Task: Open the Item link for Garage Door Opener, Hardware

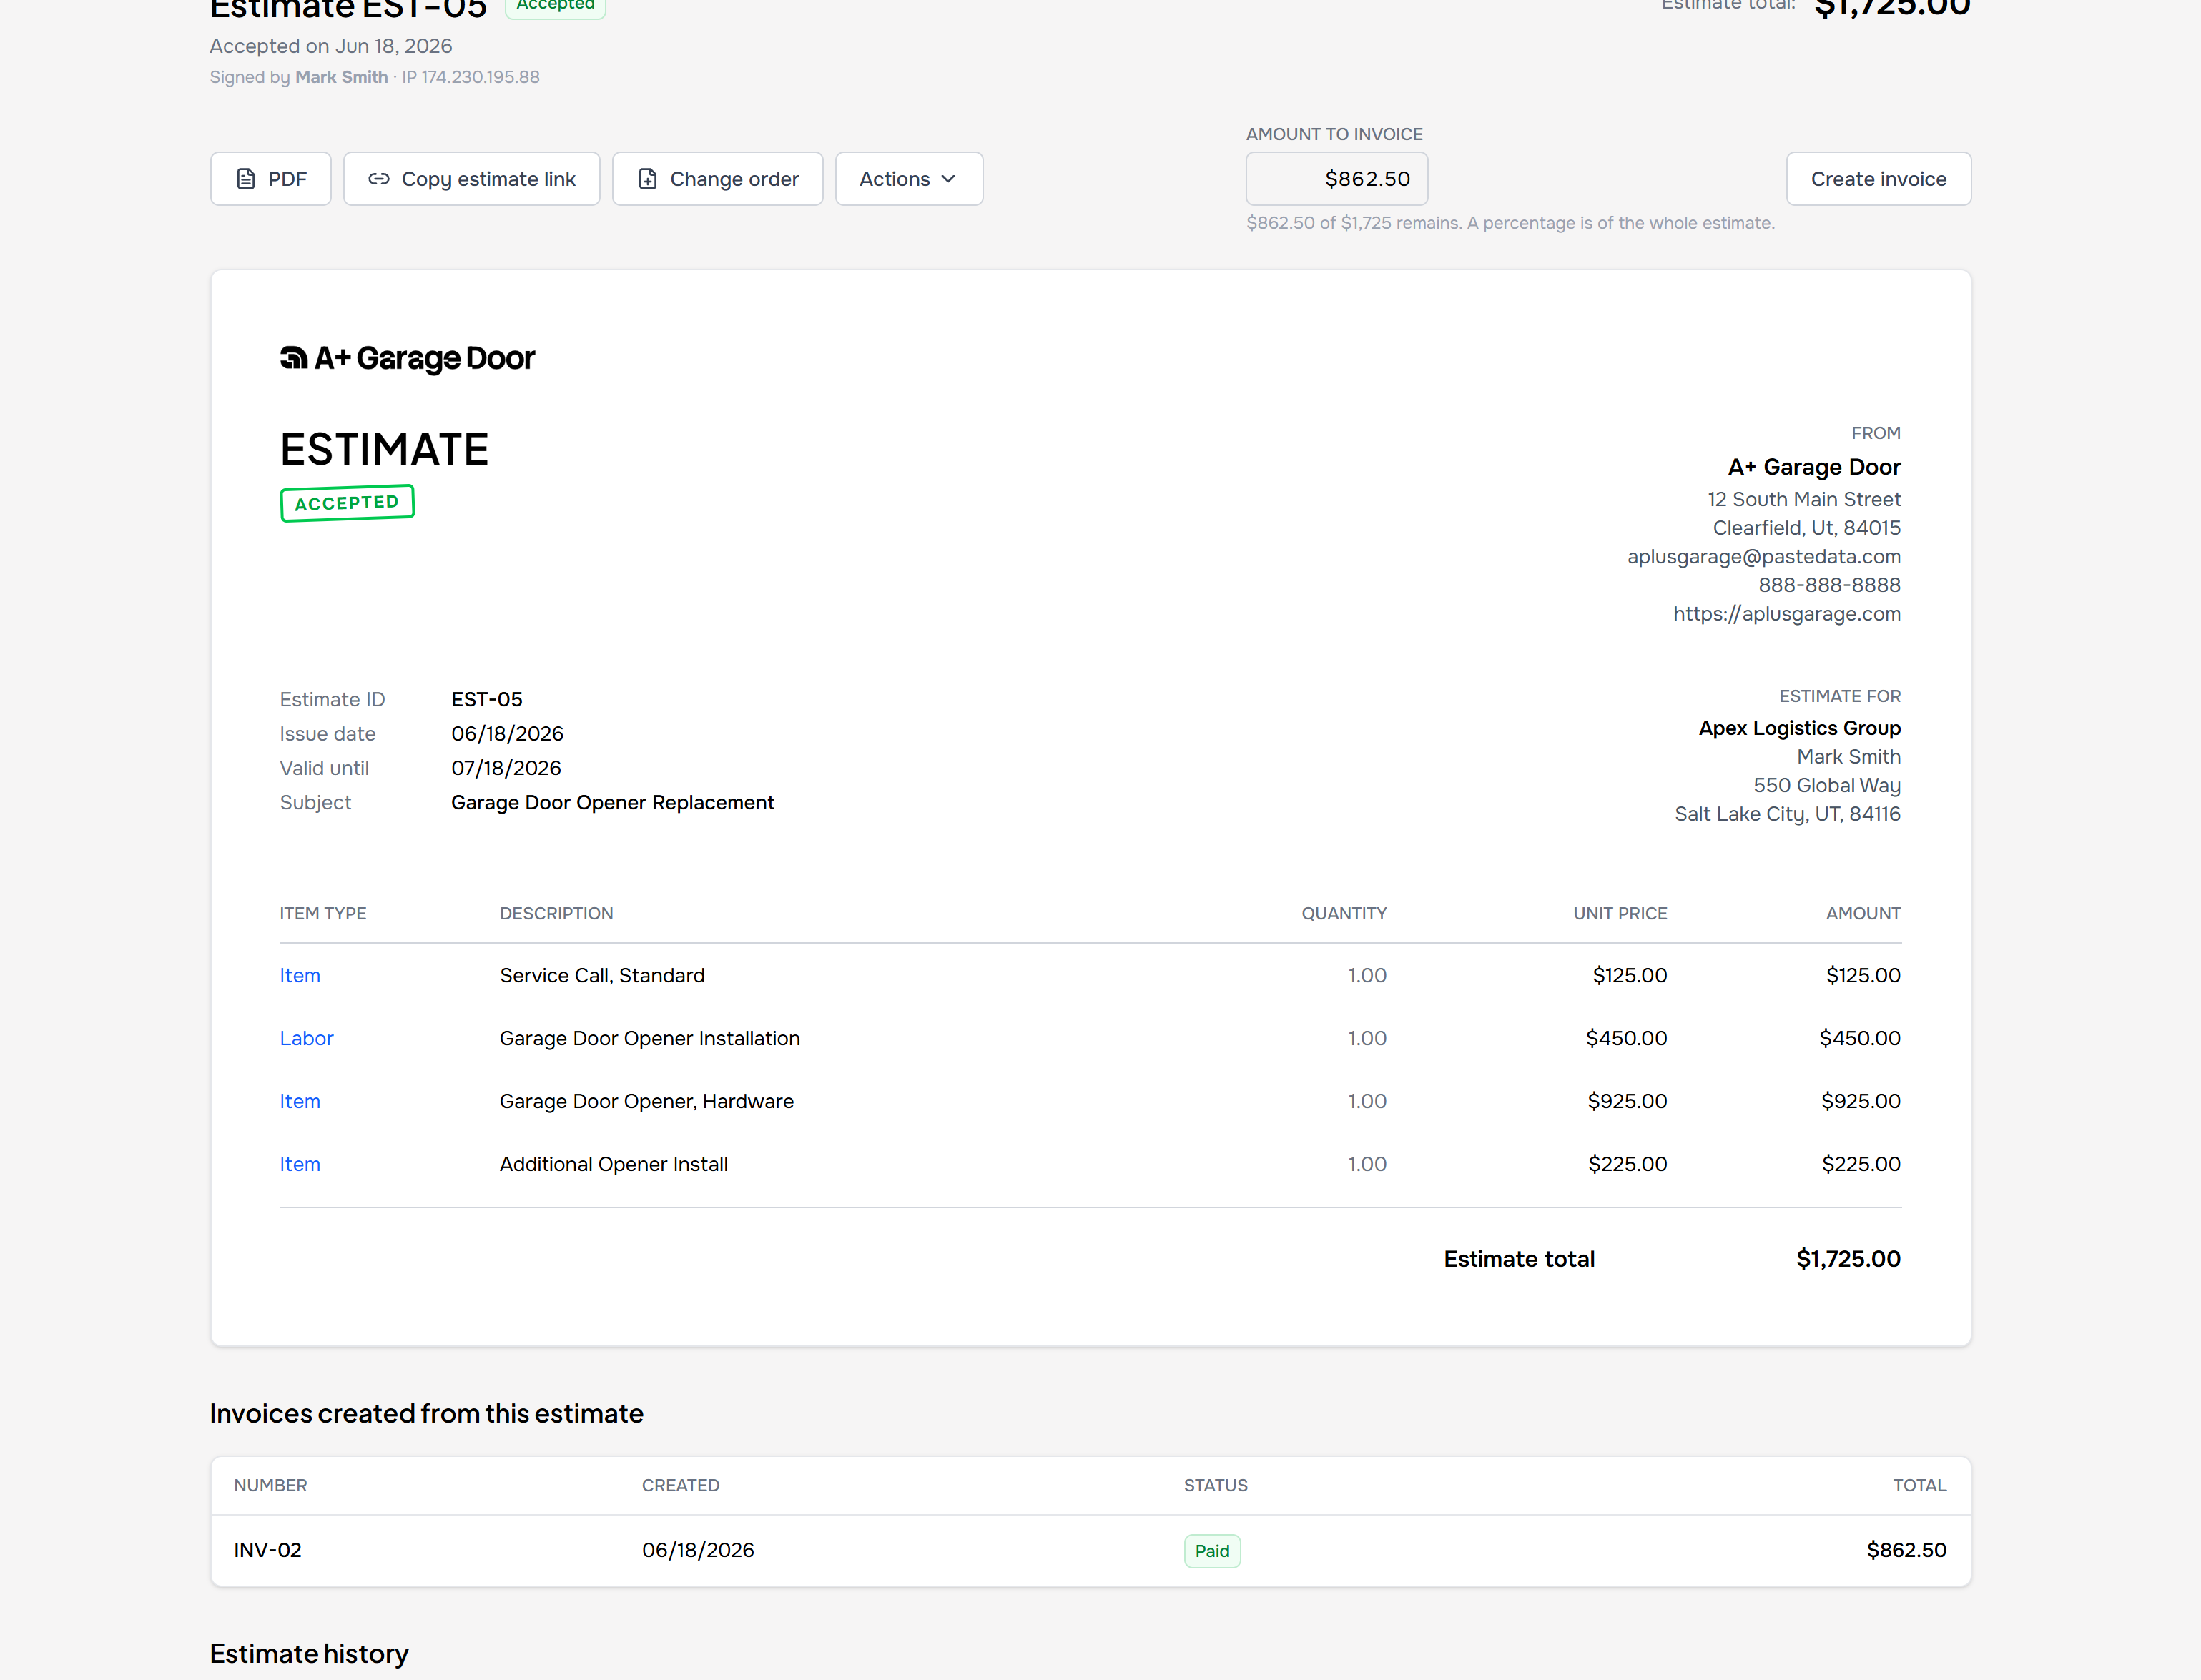Action: (x=300, y=1101)
